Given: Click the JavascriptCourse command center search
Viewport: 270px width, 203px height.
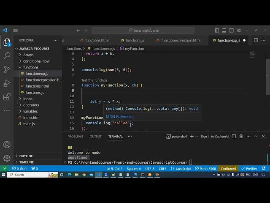Looking at the screenshot, I should point(143,30).
